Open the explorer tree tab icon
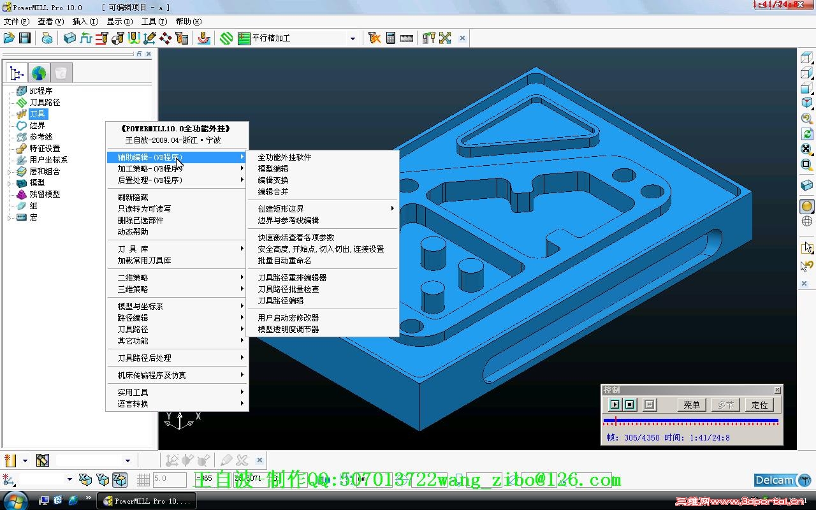 (17, 73)
